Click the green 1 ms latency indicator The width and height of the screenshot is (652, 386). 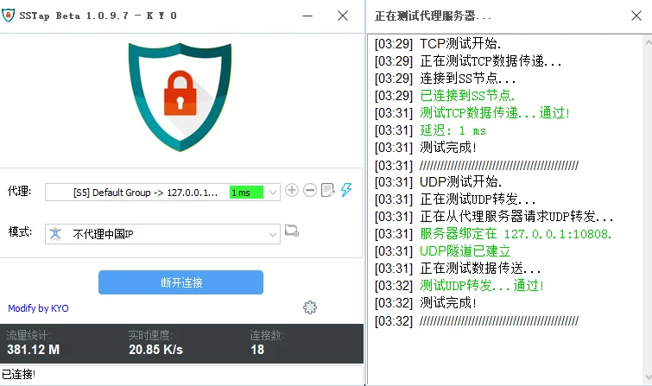click(246, 193)
